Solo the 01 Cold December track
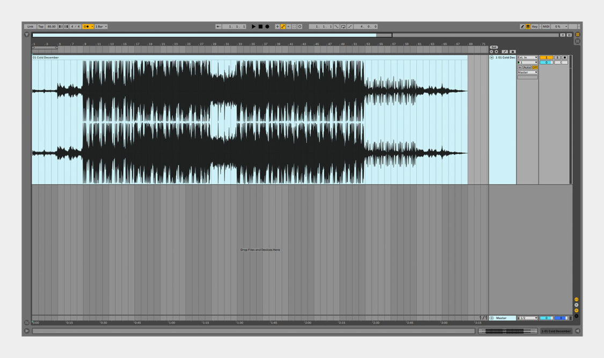 558,57
